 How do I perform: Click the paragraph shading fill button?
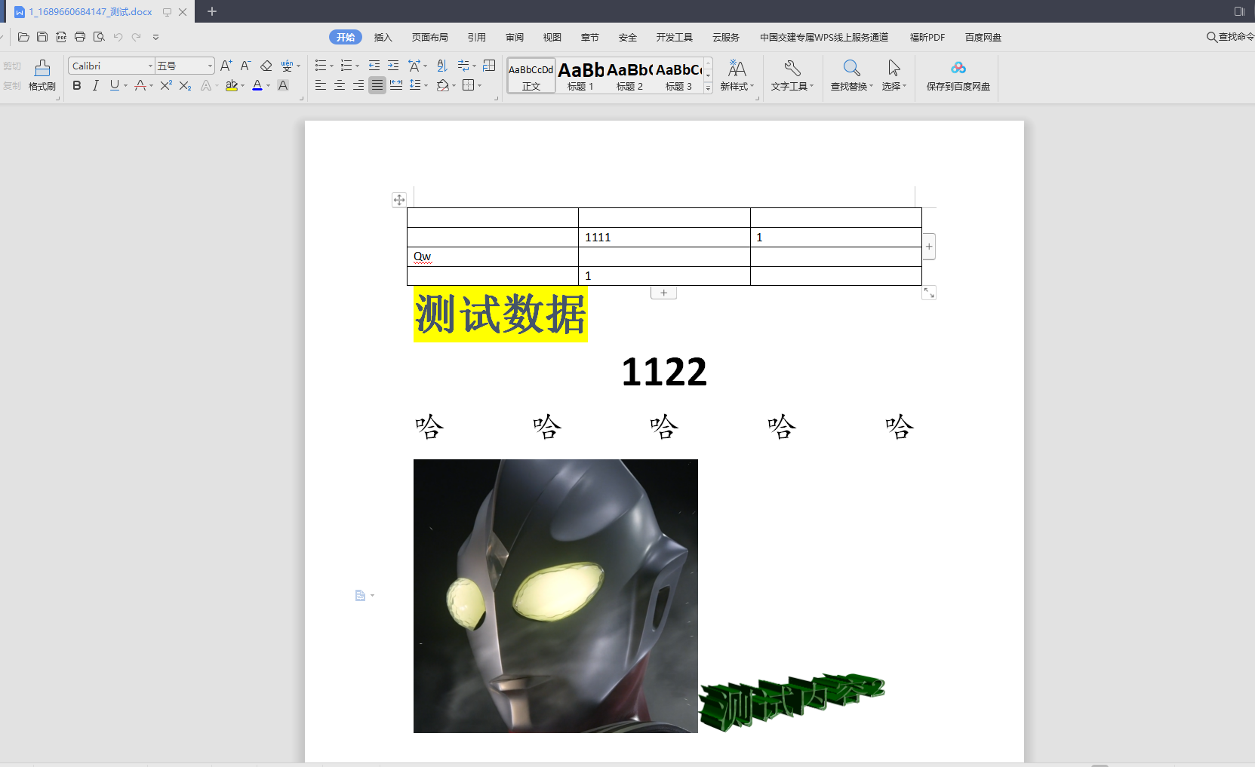(443, 85)
